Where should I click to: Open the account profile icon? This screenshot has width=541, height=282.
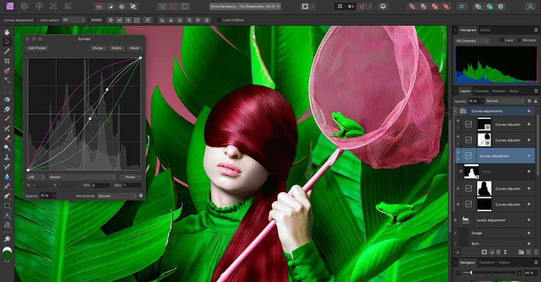click(x=530, y=6)
